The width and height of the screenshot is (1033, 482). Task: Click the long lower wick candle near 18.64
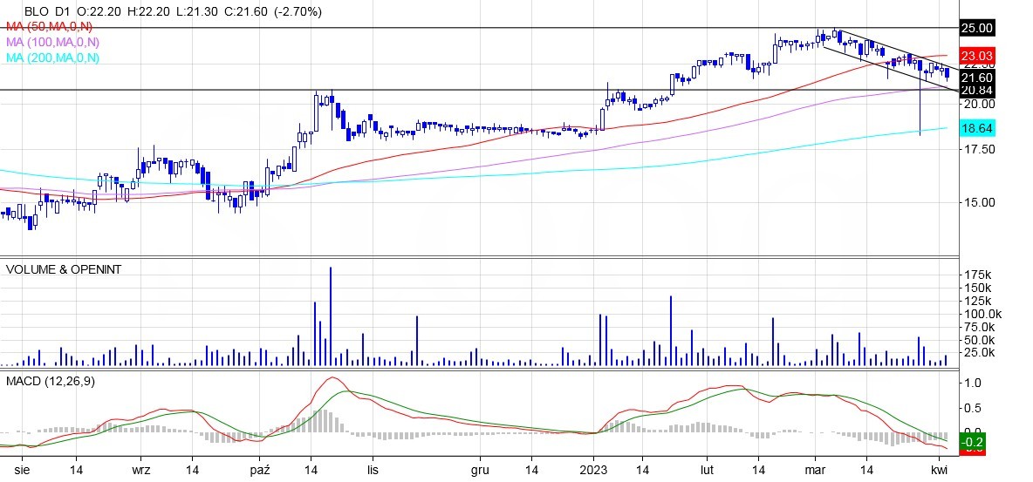pyautogui.click(x=921, y=113)
